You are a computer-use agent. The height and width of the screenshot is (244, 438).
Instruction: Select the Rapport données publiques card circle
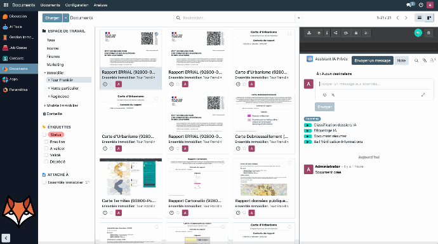289,163
